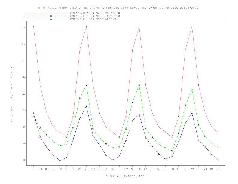
Task: Click the blue triangle peak marker at hour 72
Action: click(x=192, y=113)
